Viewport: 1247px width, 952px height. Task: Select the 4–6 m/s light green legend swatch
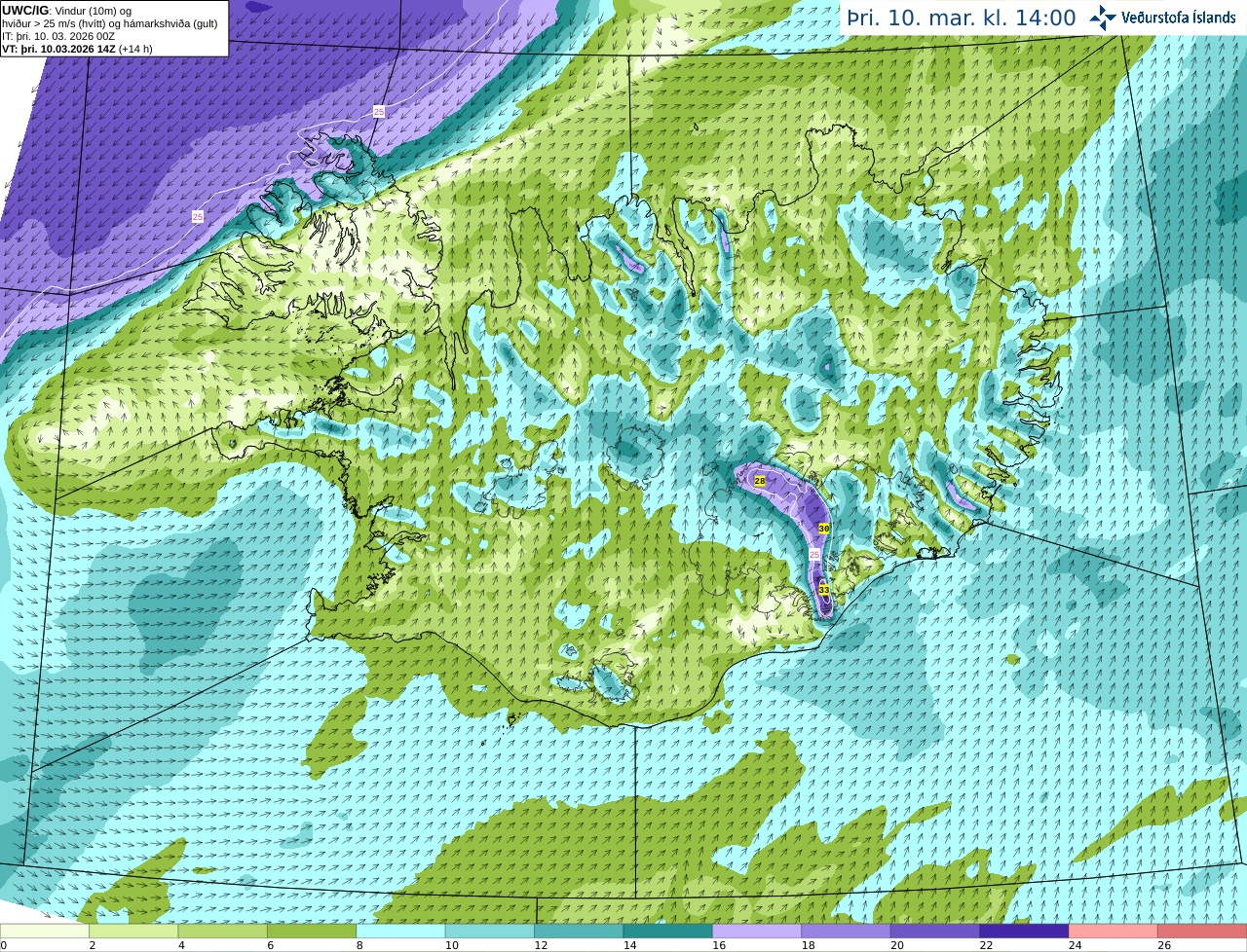point(223,931)
